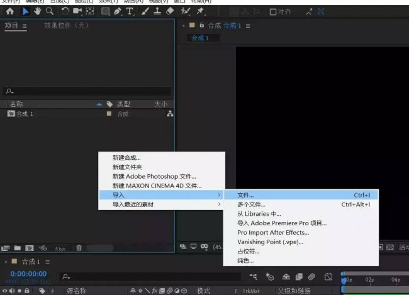This screenshot has height=295, width=409.
Task: Expand the 导入 submenu entry
Action: tap(162, 195)
